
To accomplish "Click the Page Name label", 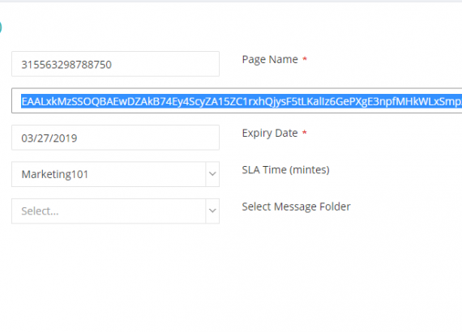I will pos(270,59).
